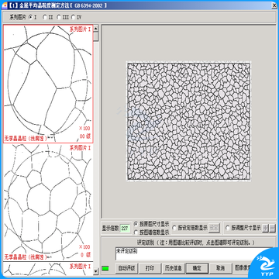Click the 显示倍数 value field 227
The image size is (279, 279).
[x=125, y=229]
